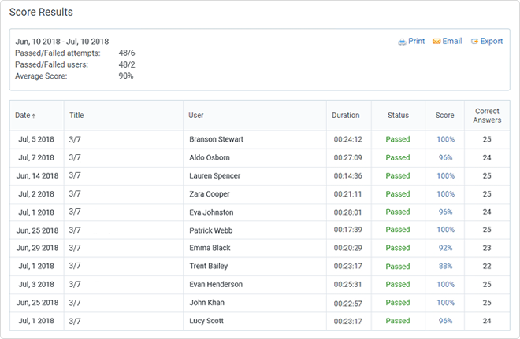The width and height of the screenshot is (520, 339).
Task: View Trent Bailey's 88% score details
Action: click(x=445, y=266)
